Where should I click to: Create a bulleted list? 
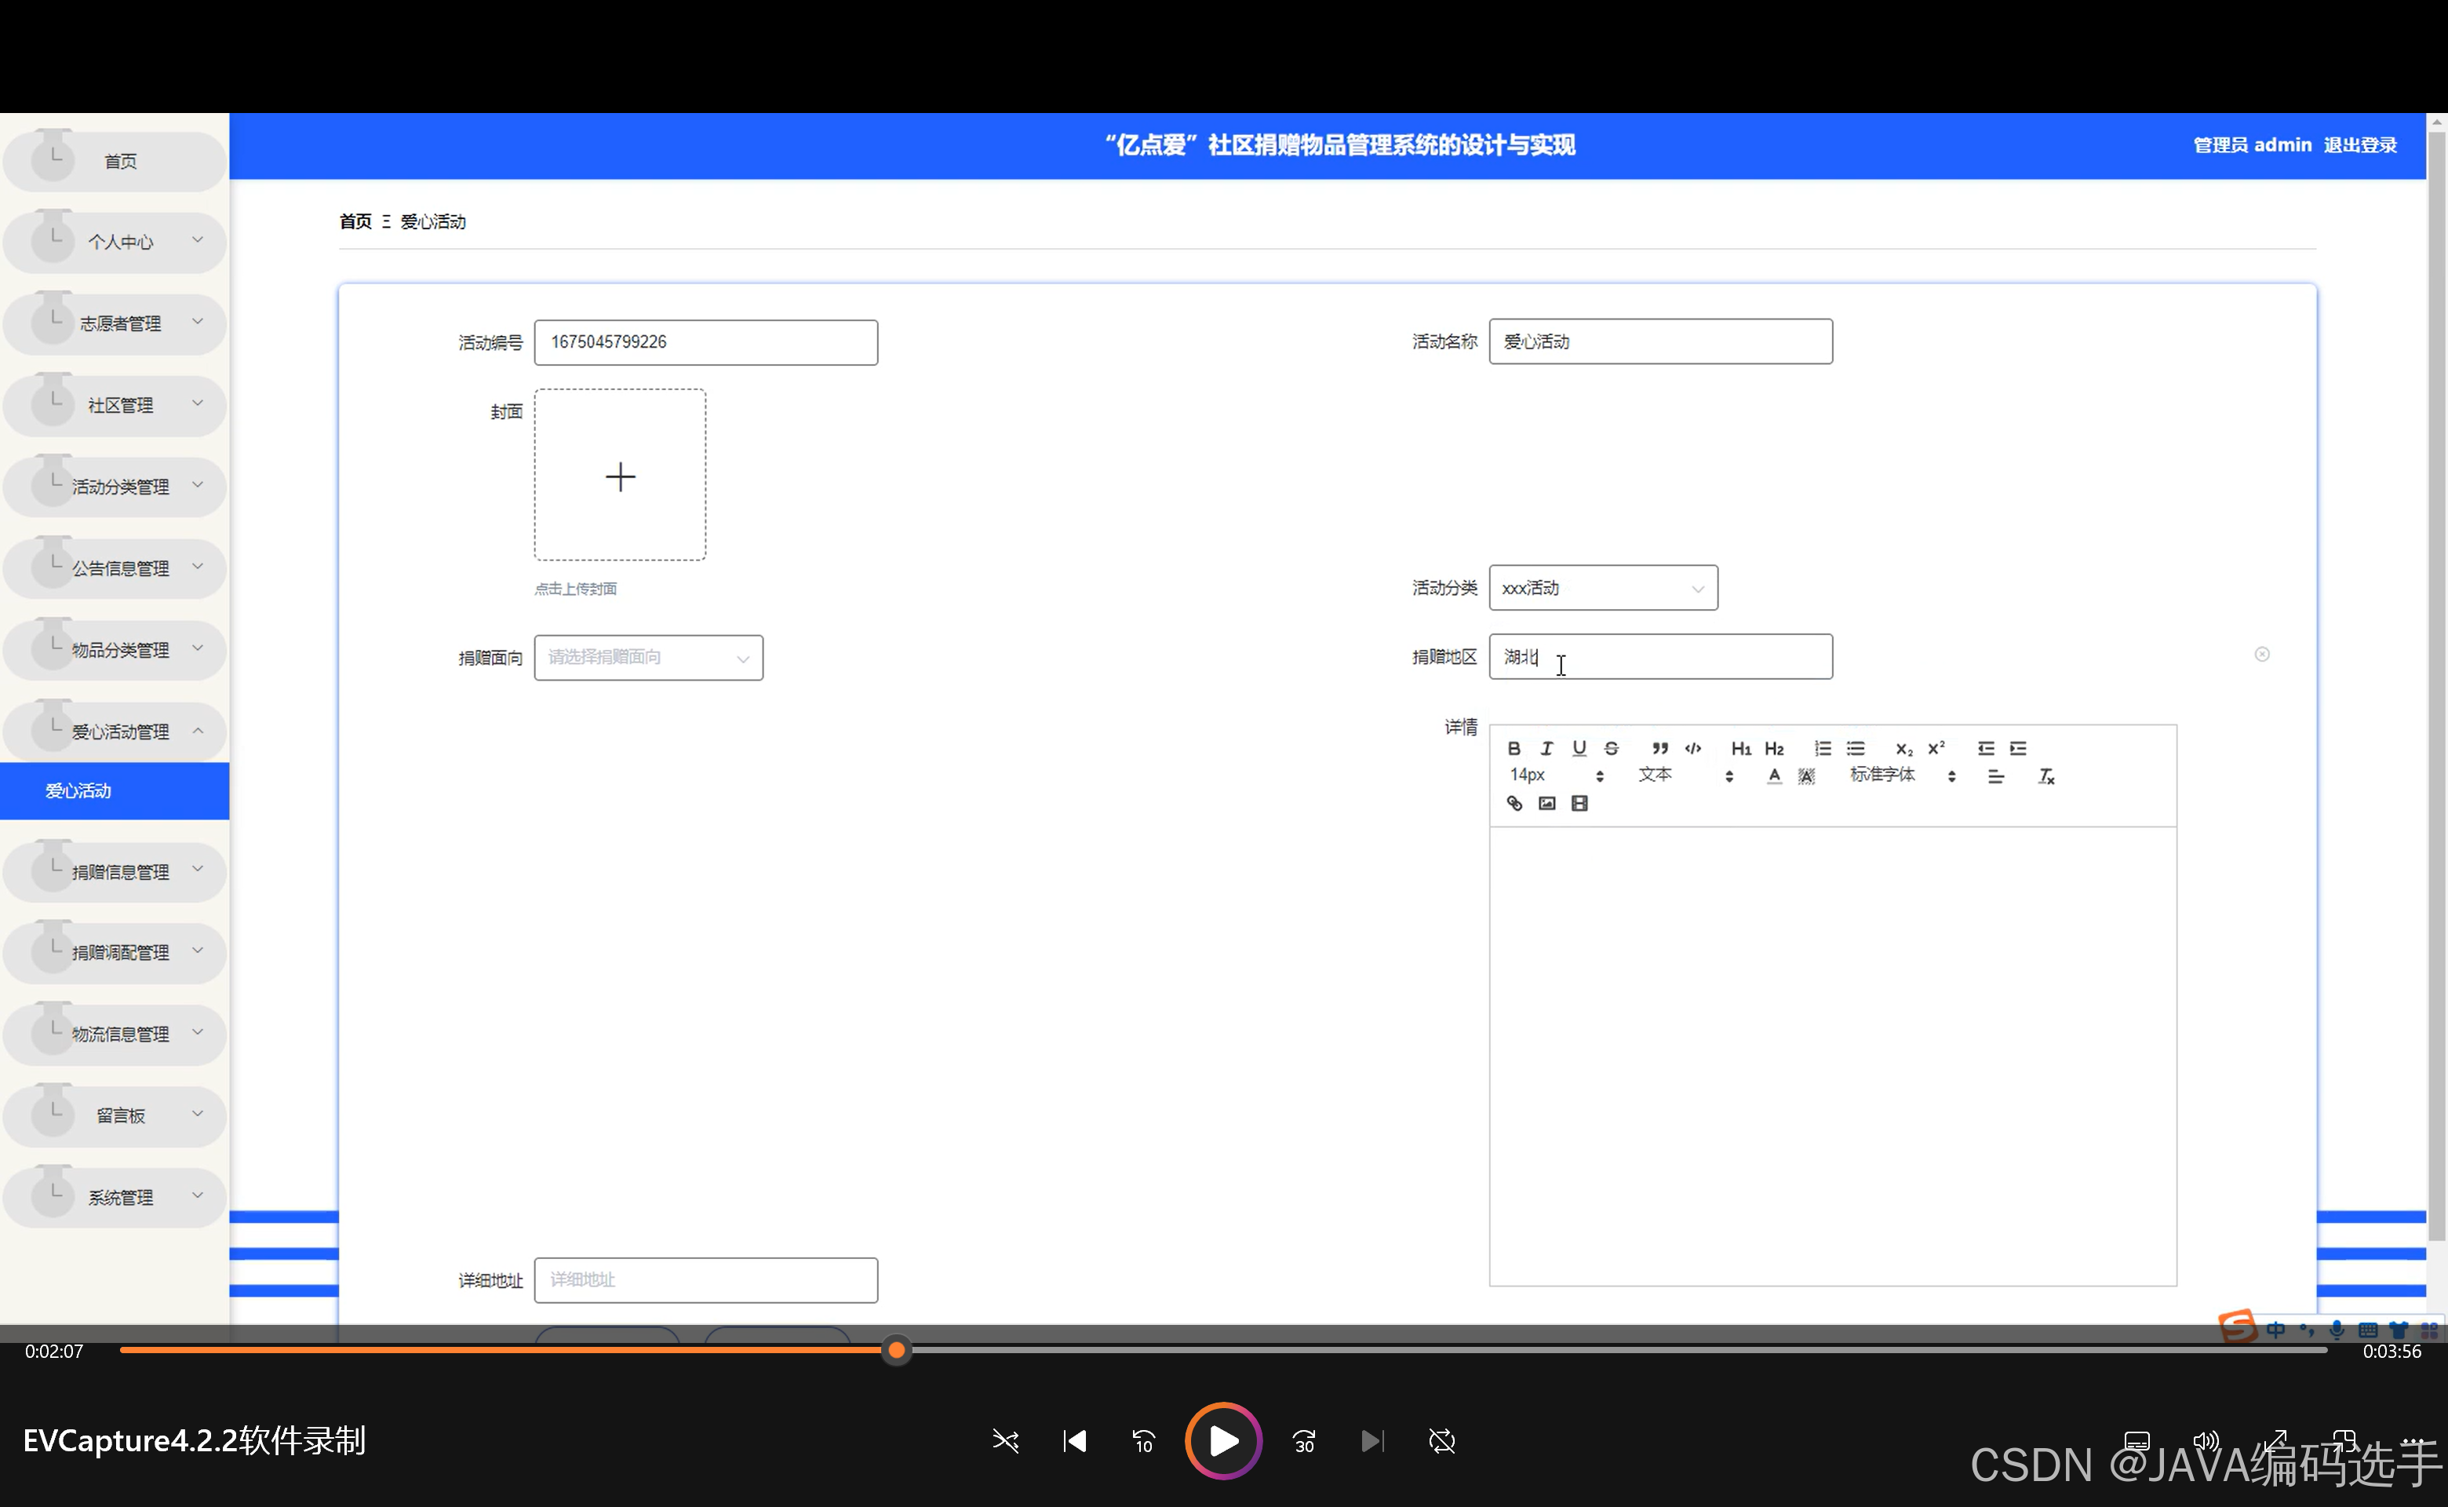[x=1855, y=749]
